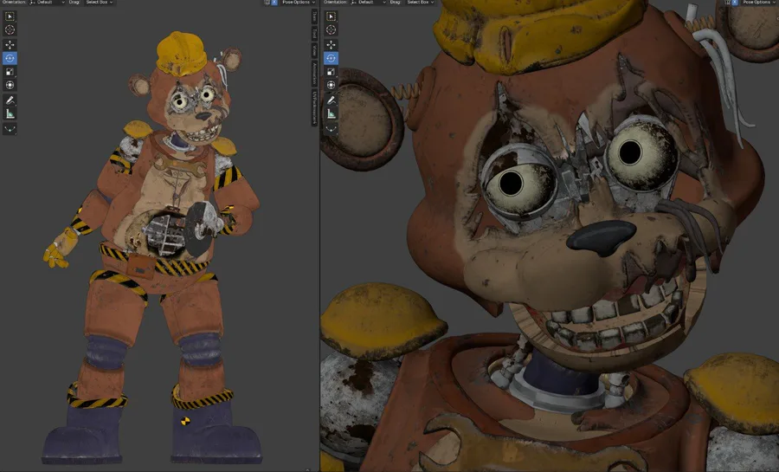The height and width of the screenshot is (472, 779).
Task: Open the Tool sidebar tab
Action: (x=314, y=33)
